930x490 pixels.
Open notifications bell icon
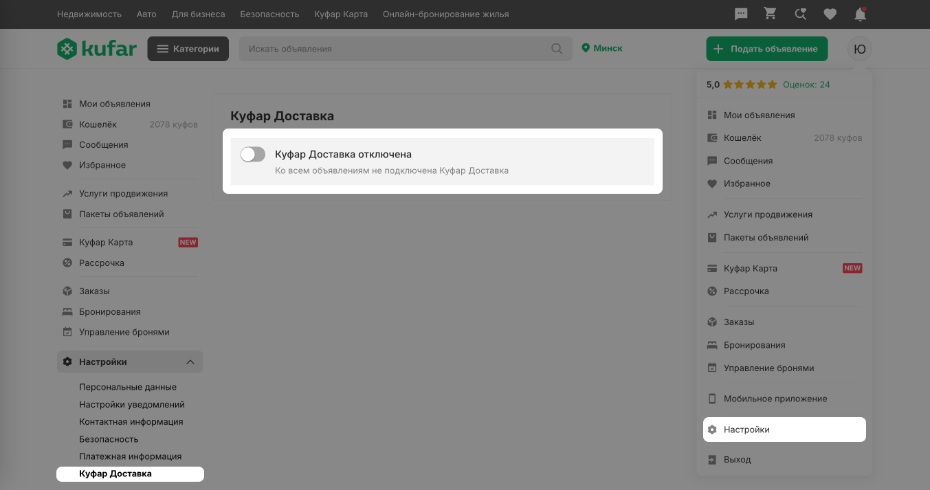(859, 14)
